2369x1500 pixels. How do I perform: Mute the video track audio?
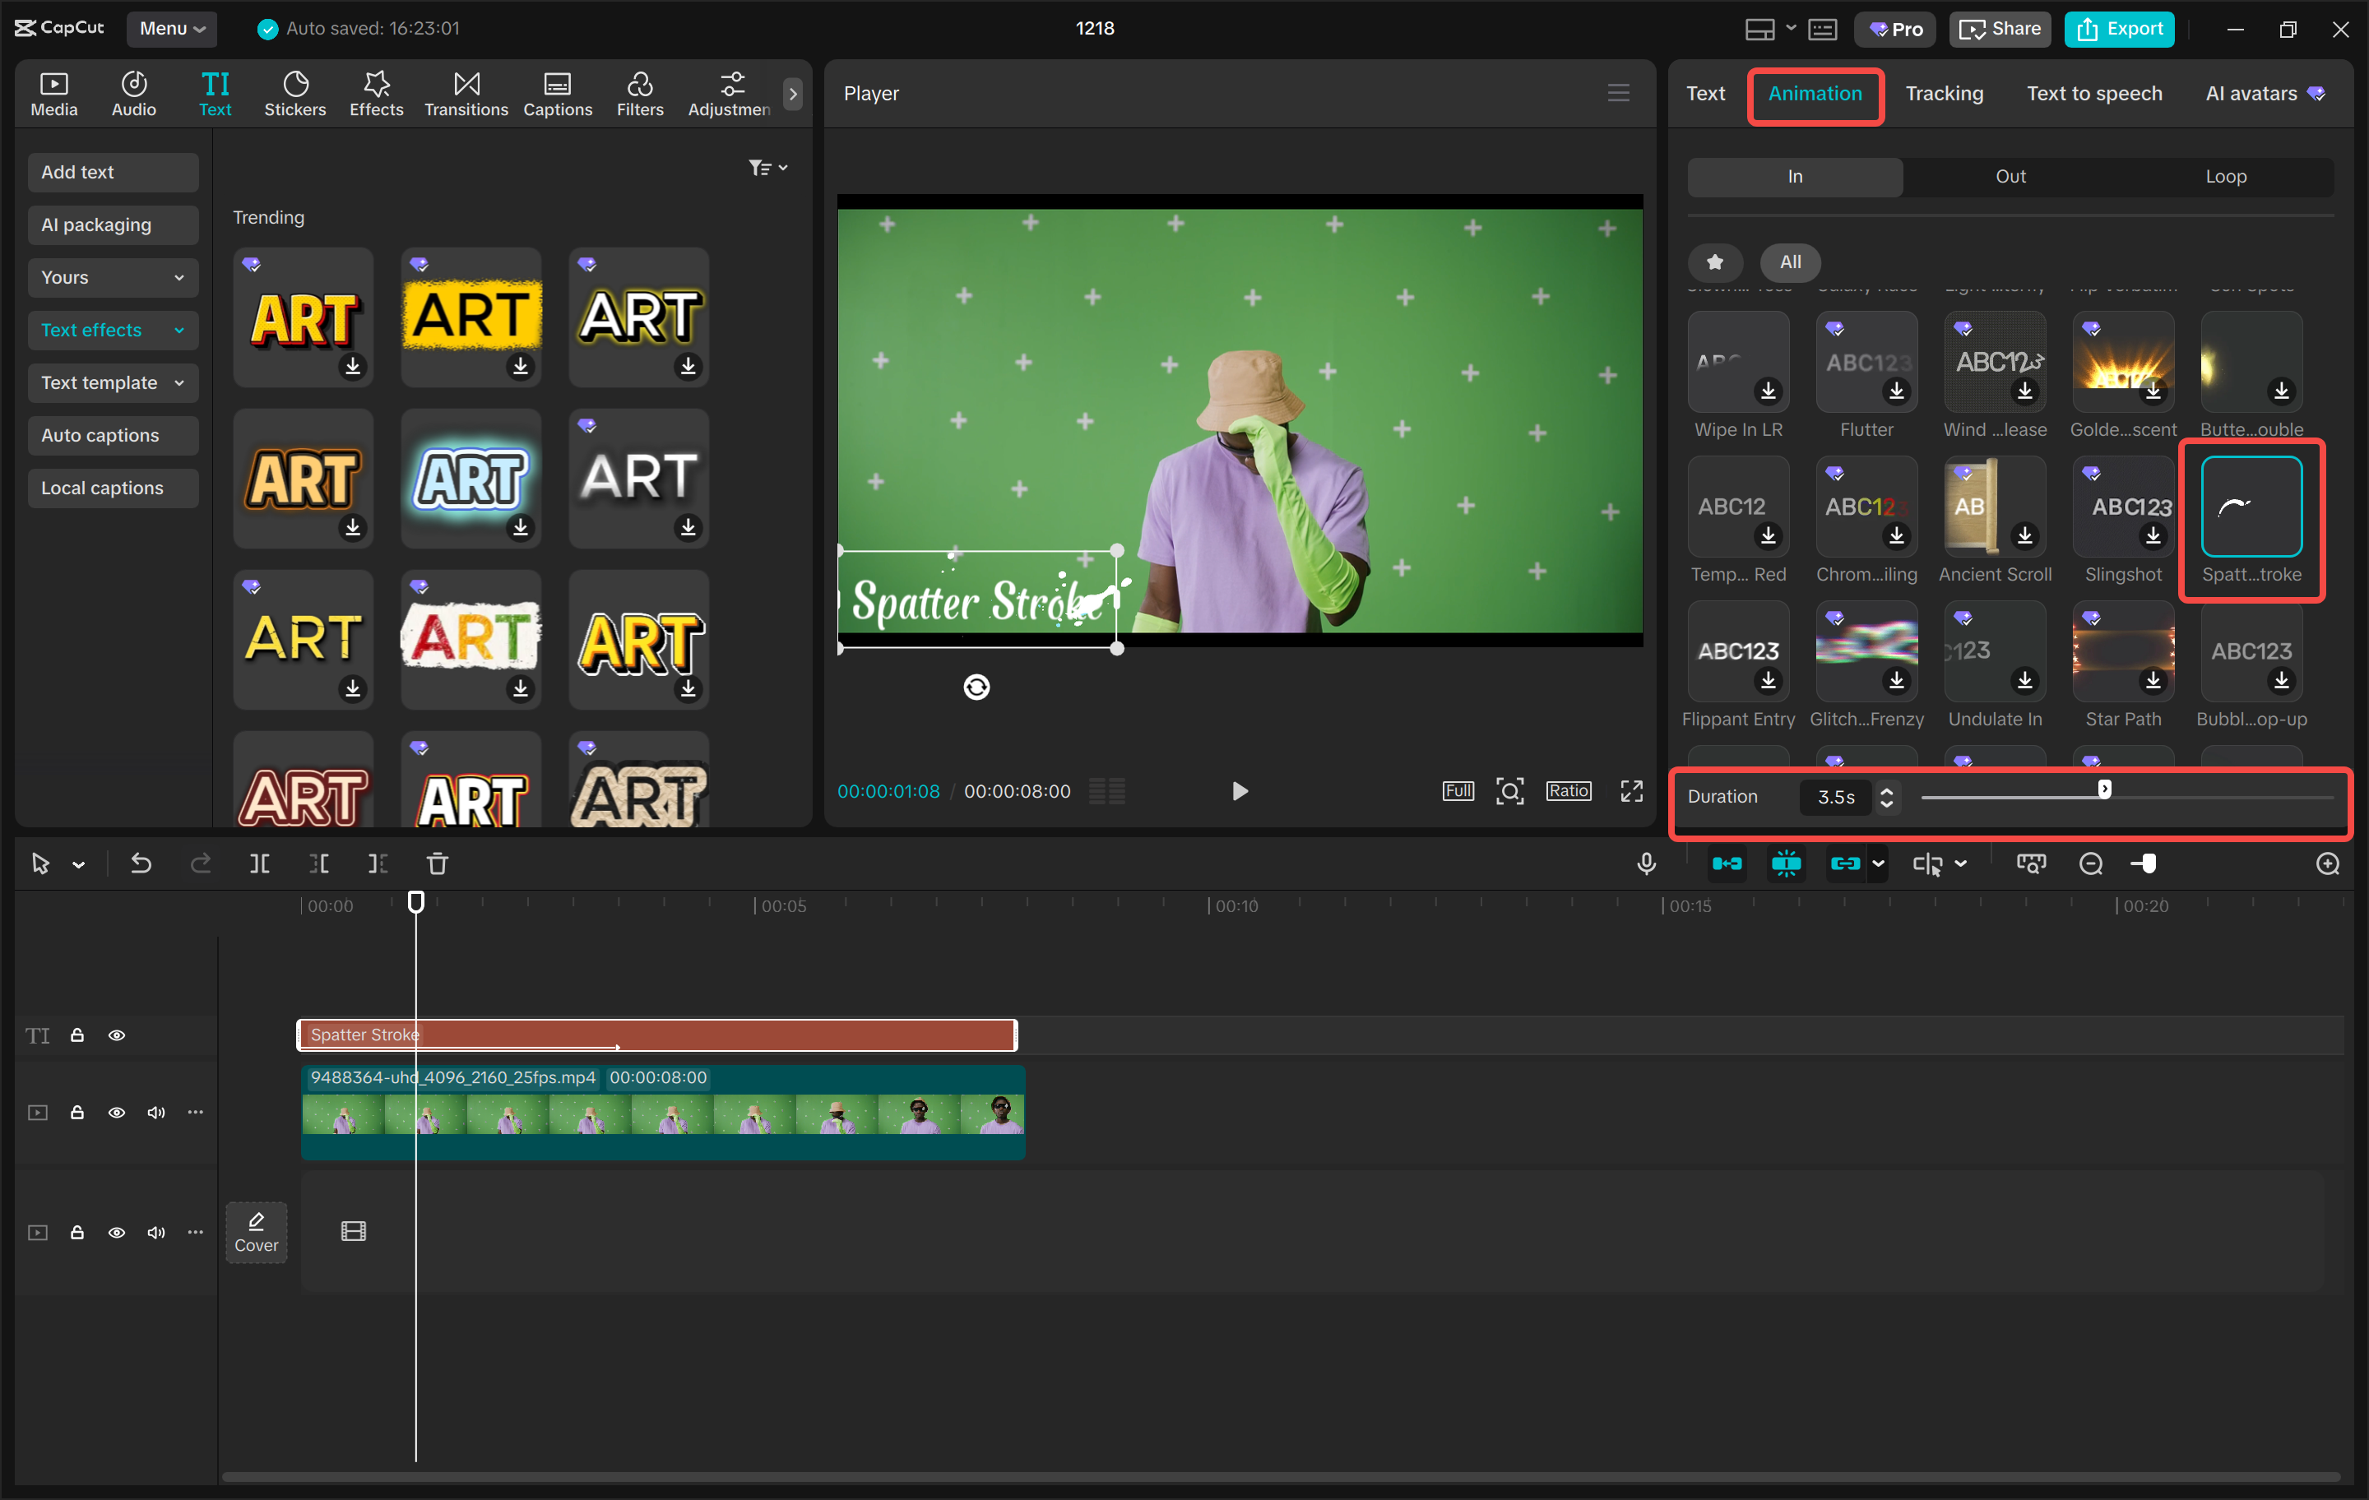tap(155, 1113)
